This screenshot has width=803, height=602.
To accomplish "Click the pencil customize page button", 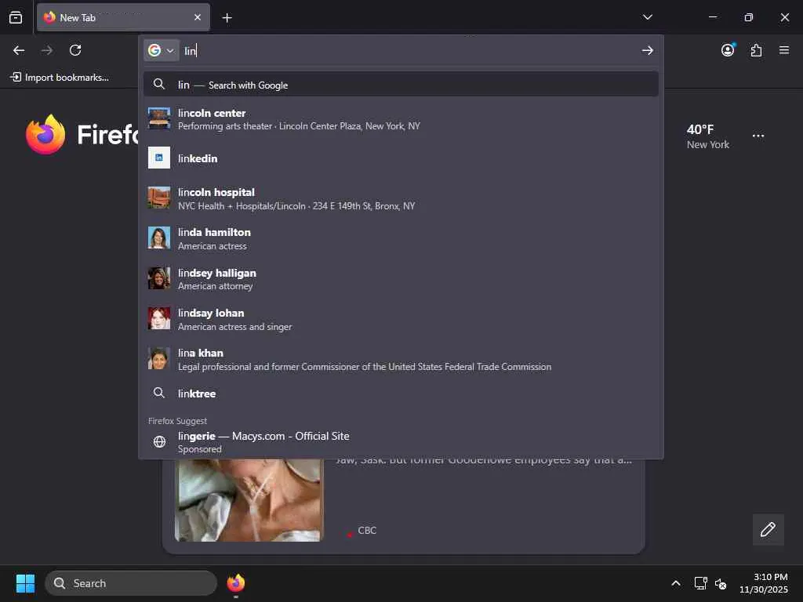I will coord(768,529).
